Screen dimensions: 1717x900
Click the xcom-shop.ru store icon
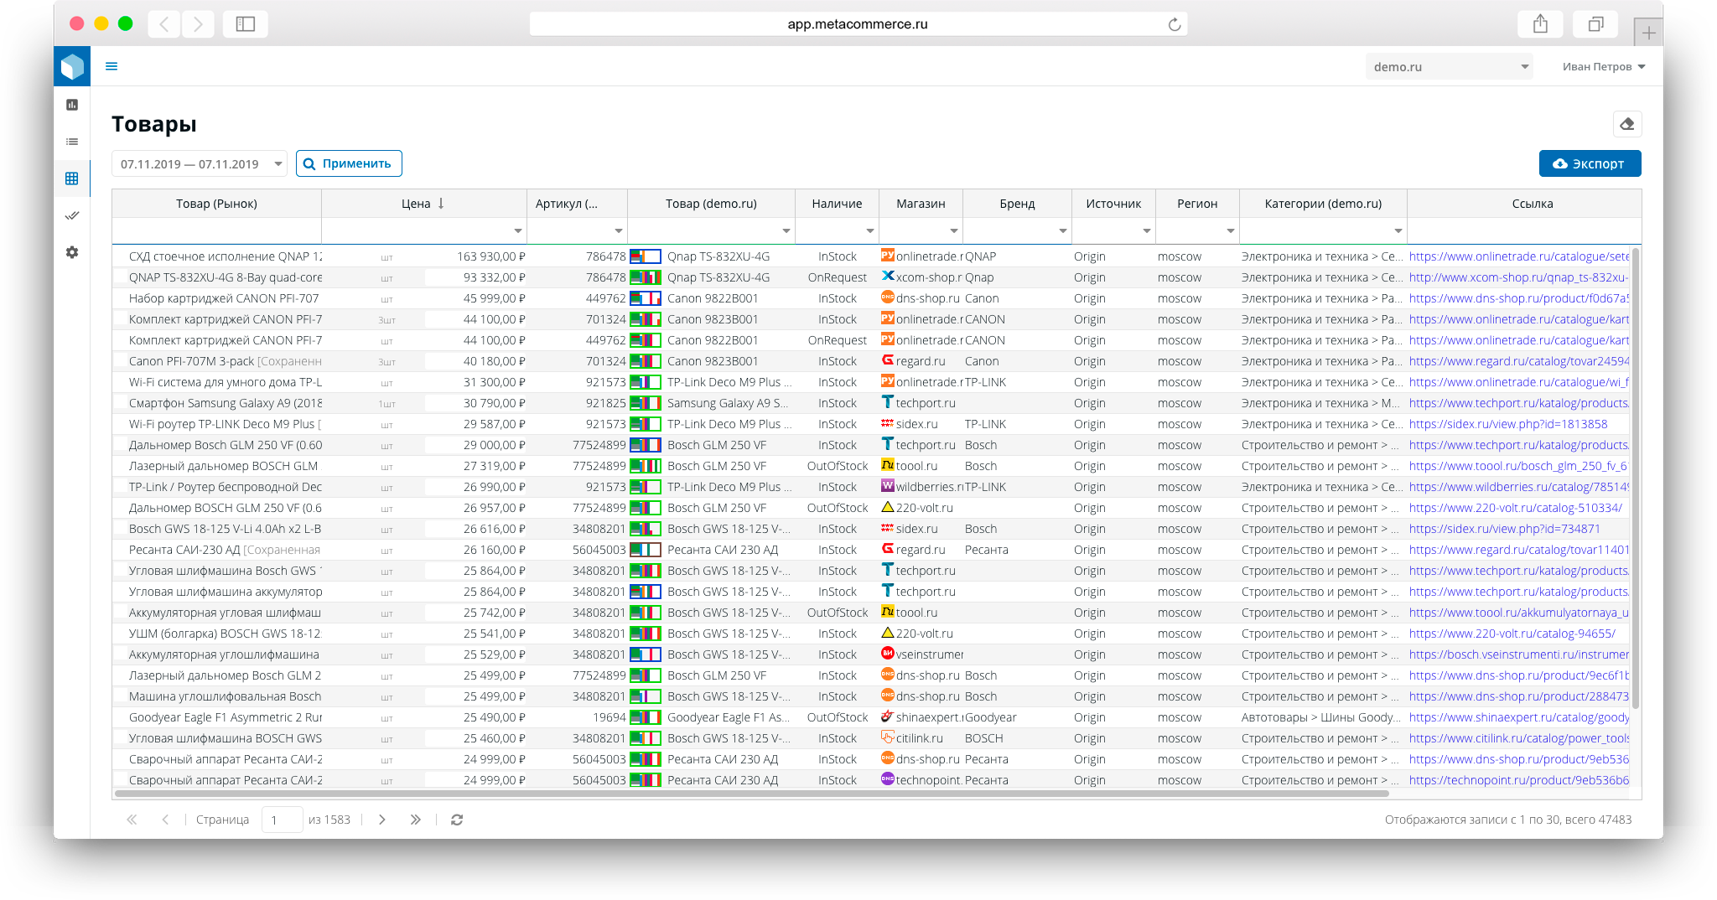tap(888, 276)
